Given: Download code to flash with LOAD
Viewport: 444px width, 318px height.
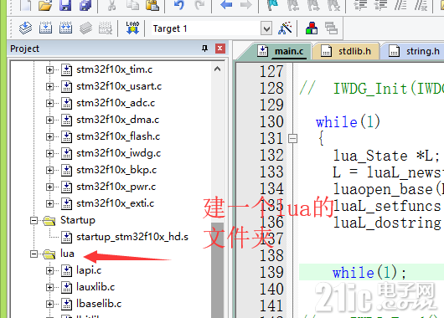Looking at the screenshot, I should pos(132,28).
